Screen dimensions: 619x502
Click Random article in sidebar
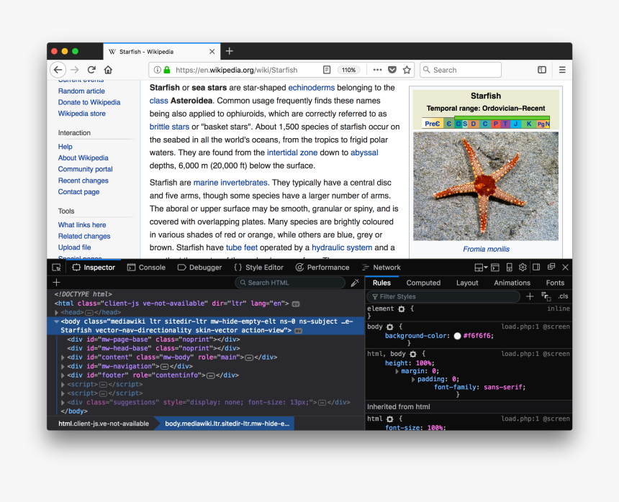click(81, 91)
